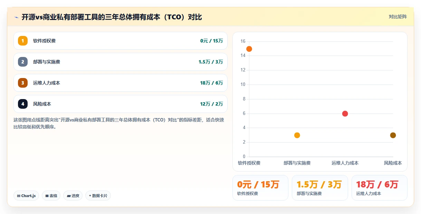Select the 表格 tag

pos(51,196)
